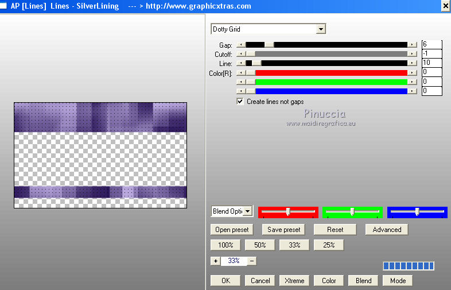Click the Gap slider thumb
The image size is (451, 290).
click(x=269, y=45)
